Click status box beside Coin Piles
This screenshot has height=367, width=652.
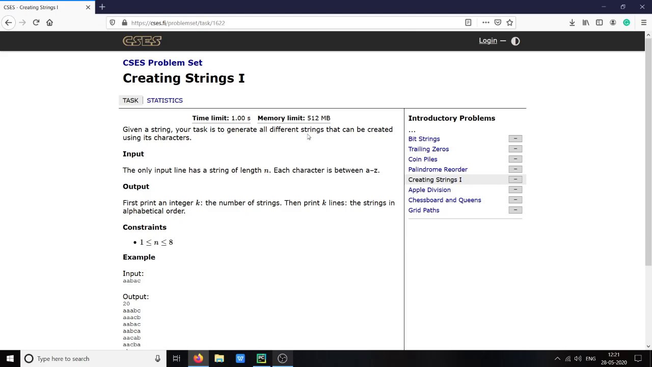tap(515, 159)
